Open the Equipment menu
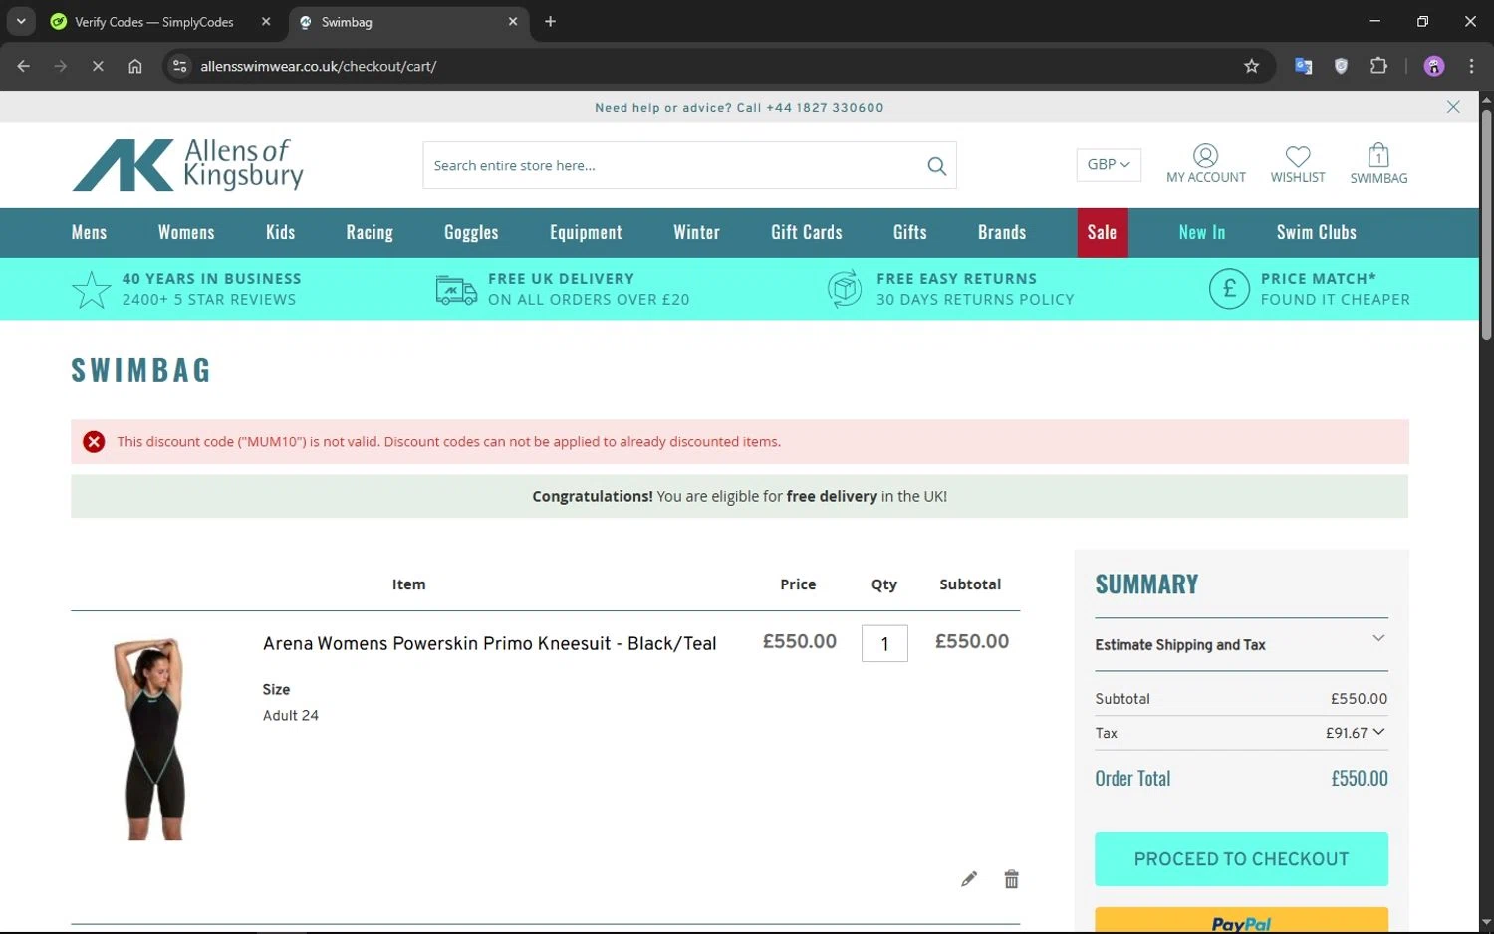The image size is (1494, 934). tap(586, 232)
